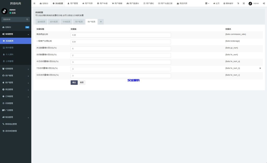Viewport: 267px width, 163px height.
Task: Click the 清除缓存 trash icon
Action: pos(224,3)
